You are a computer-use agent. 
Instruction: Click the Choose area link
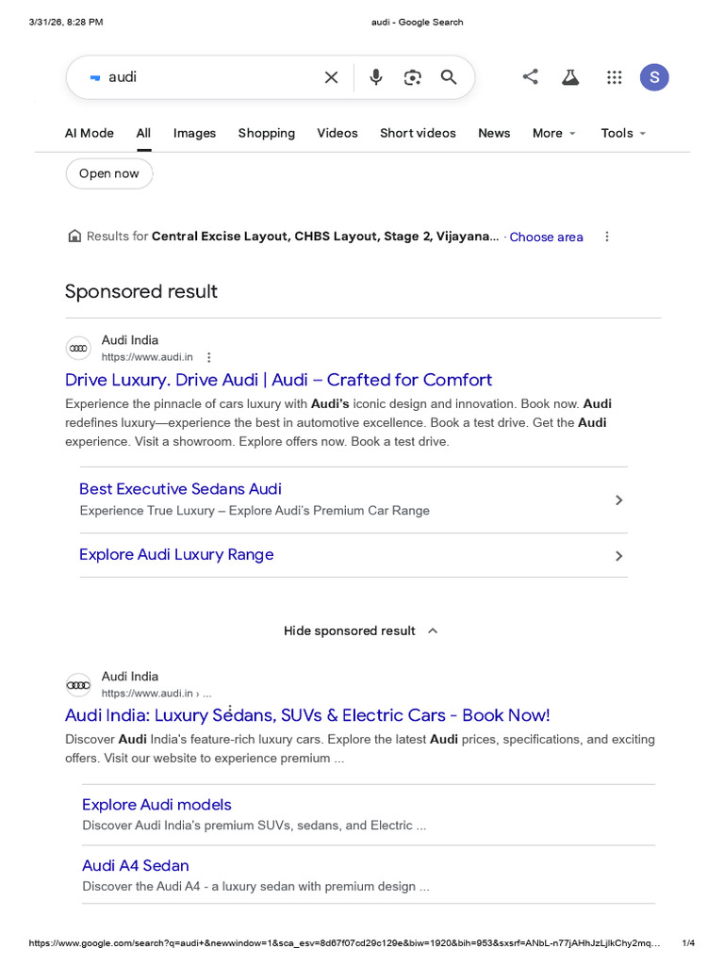[x=546, y=237]
